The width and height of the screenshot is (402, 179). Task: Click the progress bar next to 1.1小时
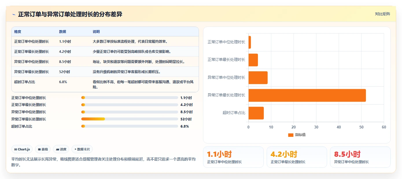pos(130,98)
